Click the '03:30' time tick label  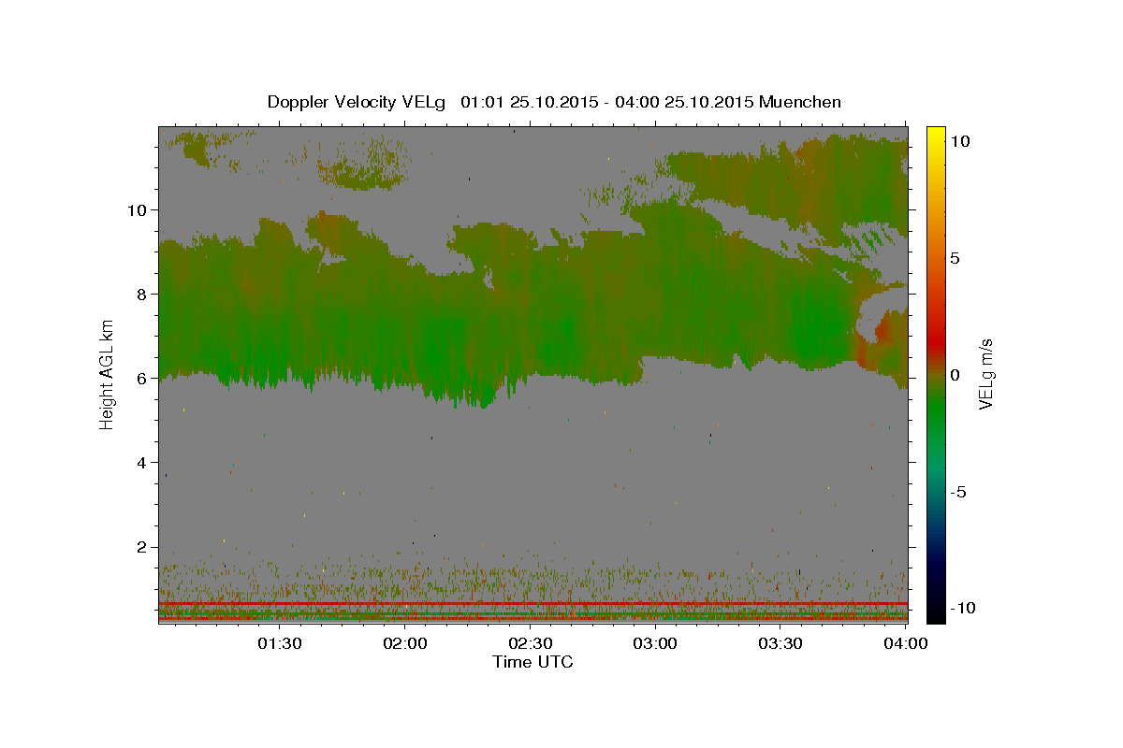click(780, 643)
